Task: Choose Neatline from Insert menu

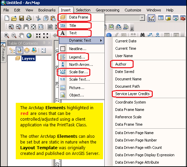Action: [x=82, y=49]
